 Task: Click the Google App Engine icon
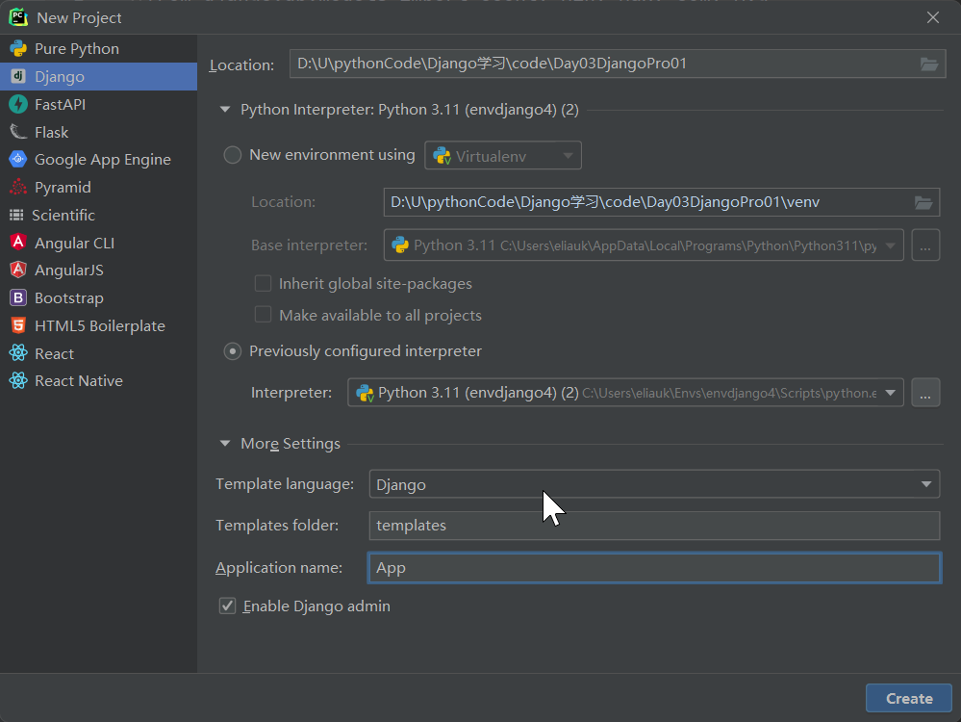click(x=18, y=160)
